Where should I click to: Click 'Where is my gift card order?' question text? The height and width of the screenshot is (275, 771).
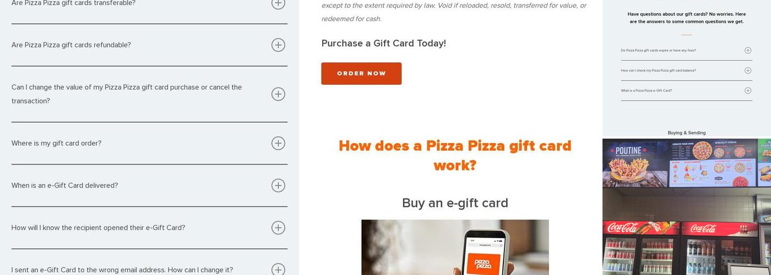point(57,144)
